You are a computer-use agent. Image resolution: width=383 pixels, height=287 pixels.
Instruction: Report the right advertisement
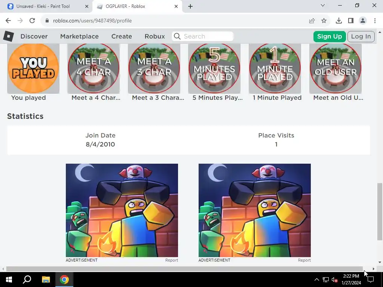point(304,260)
